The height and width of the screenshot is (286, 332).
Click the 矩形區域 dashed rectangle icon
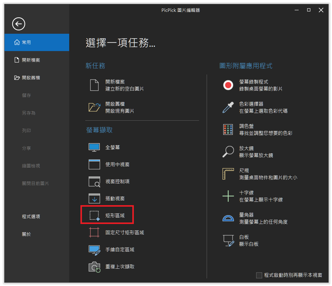point(95,215)
